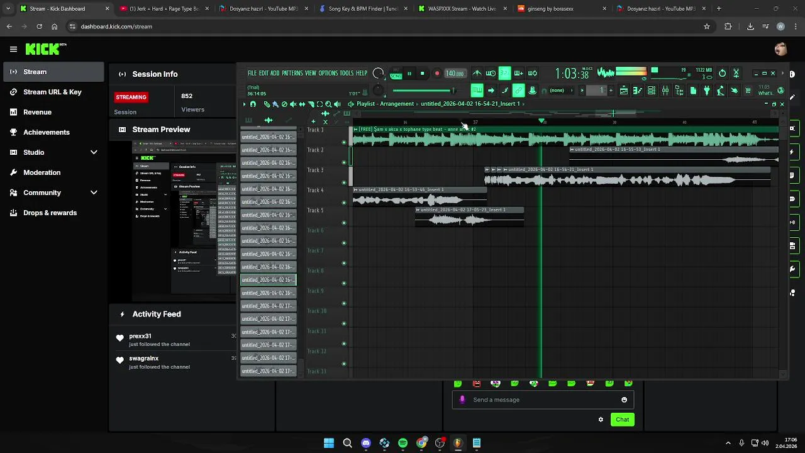Image resolution: width=805 pixels, height=453 pixels.
Task: Open Moderation in Kick sidebar
Action: (42, 172)
